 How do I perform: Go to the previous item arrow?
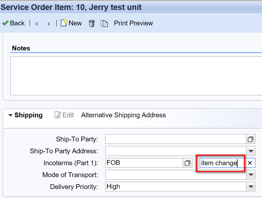36,23
